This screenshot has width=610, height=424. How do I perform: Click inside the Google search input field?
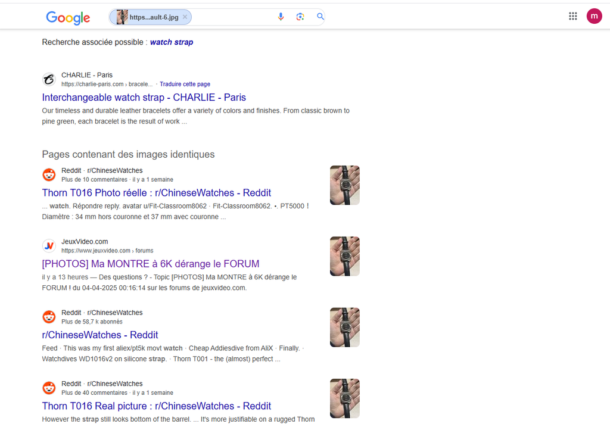point(232,17)
